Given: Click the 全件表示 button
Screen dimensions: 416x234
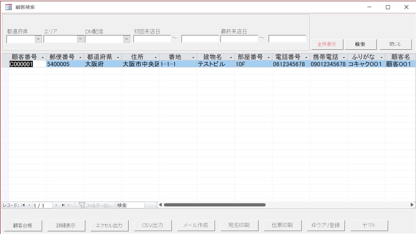Looking at the screenshot, I should coord(327,44).
